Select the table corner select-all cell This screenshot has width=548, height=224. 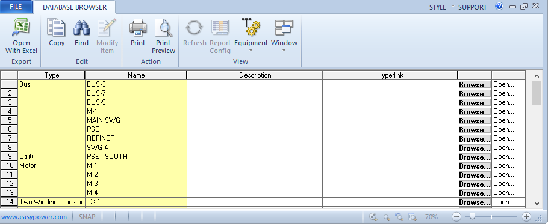9,75
